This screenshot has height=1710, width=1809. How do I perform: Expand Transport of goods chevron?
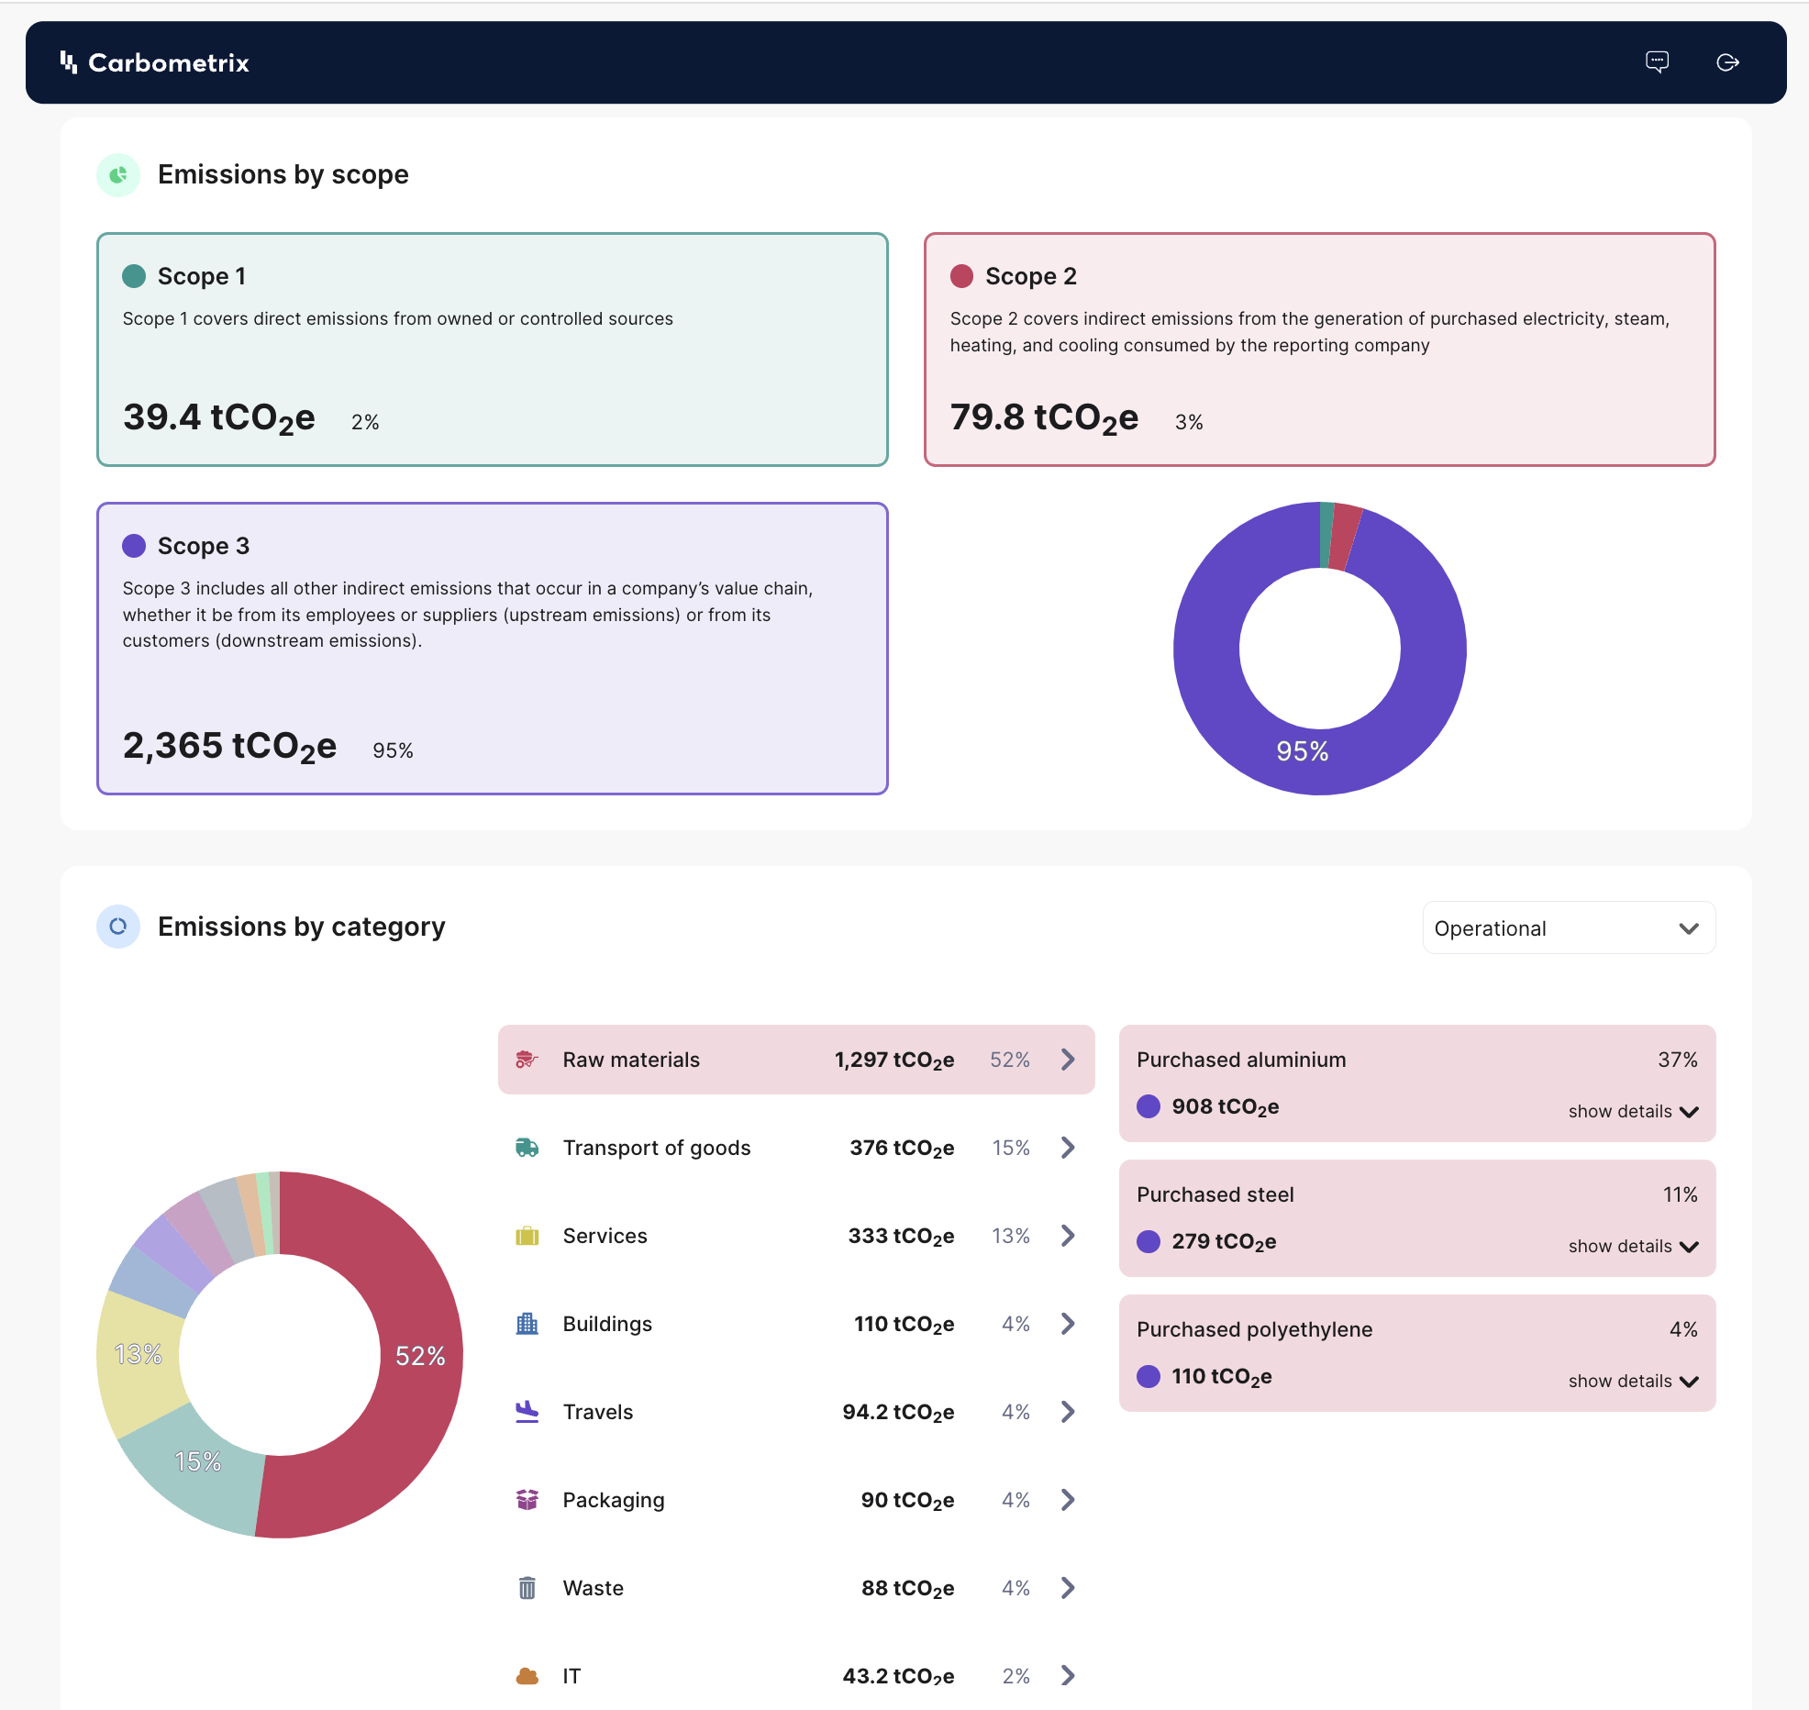[x=1068, y=1148]
